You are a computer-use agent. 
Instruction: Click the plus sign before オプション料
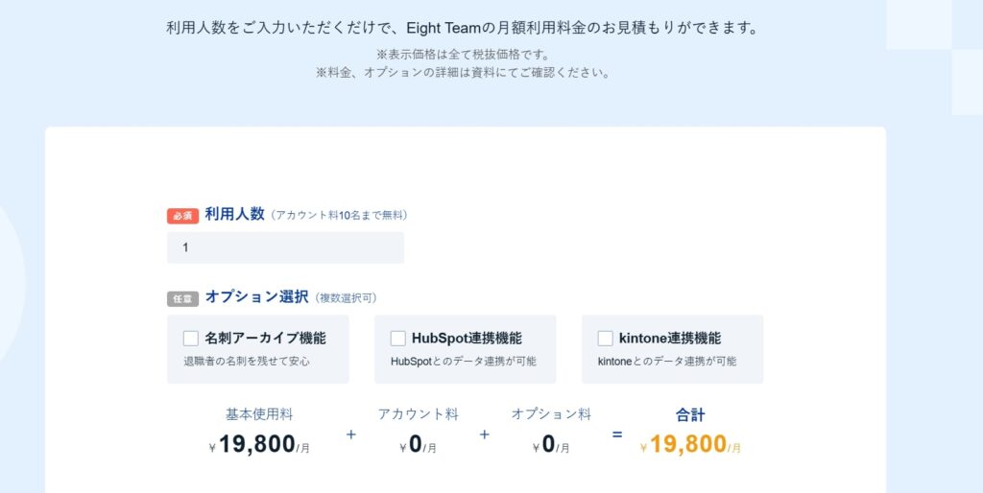point(484,434)
